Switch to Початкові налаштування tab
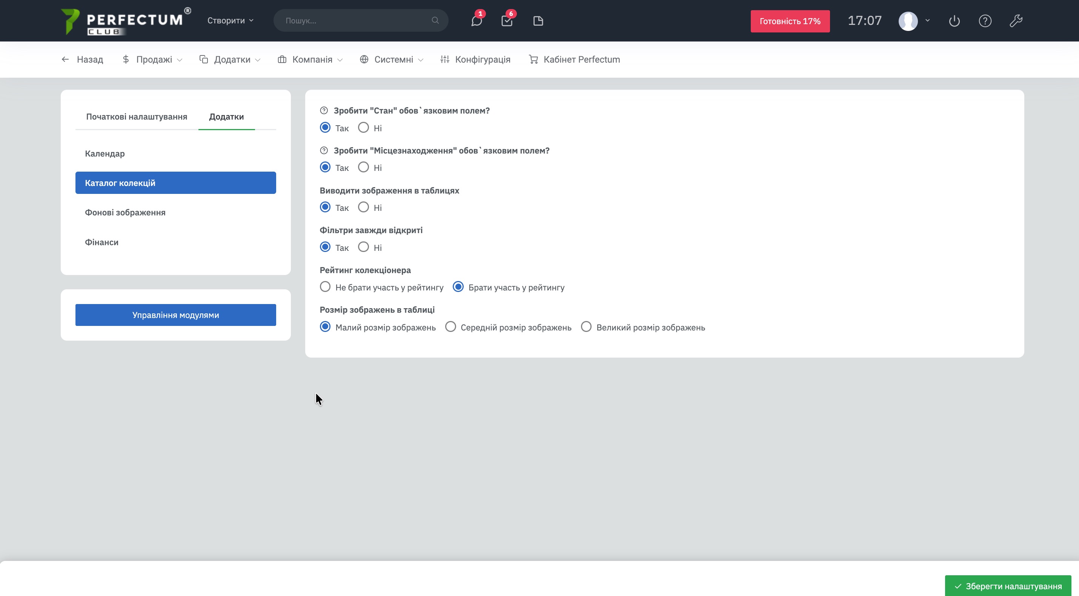The width and height of the screenshot is (1079, 596). tap(137, 117)
